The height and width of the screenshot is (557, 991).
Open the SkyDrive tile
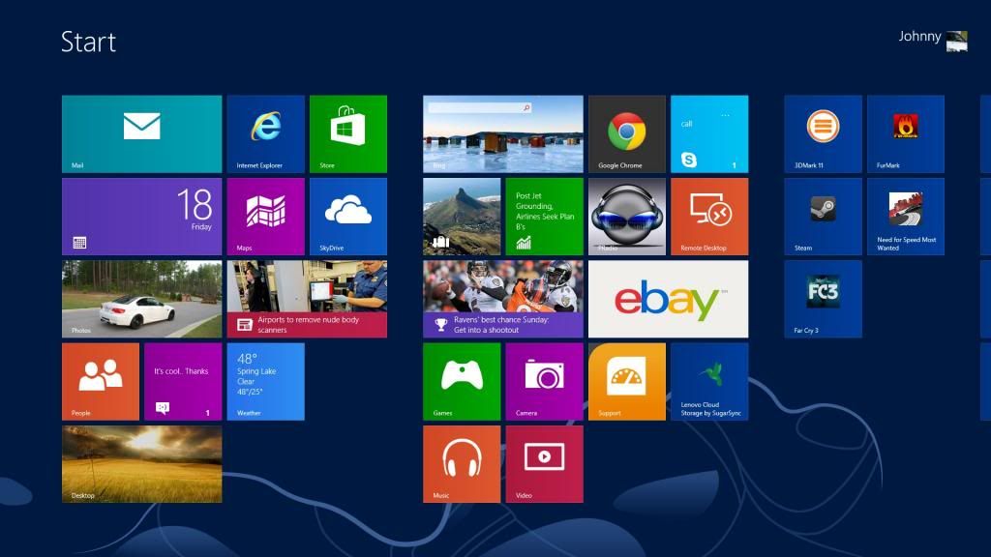(348, 217)
